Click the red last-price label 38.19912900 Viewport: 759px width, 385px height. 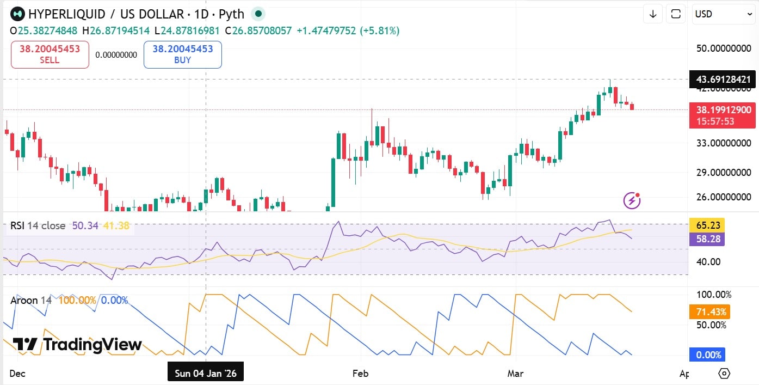pyautogui.click(x=723, y=109)
